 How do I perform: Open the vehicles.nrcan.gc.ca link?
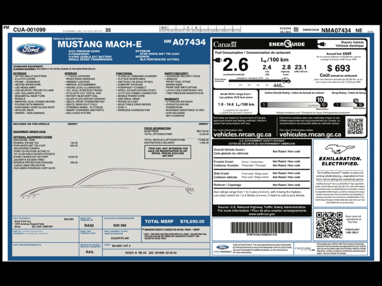(242, 134)
